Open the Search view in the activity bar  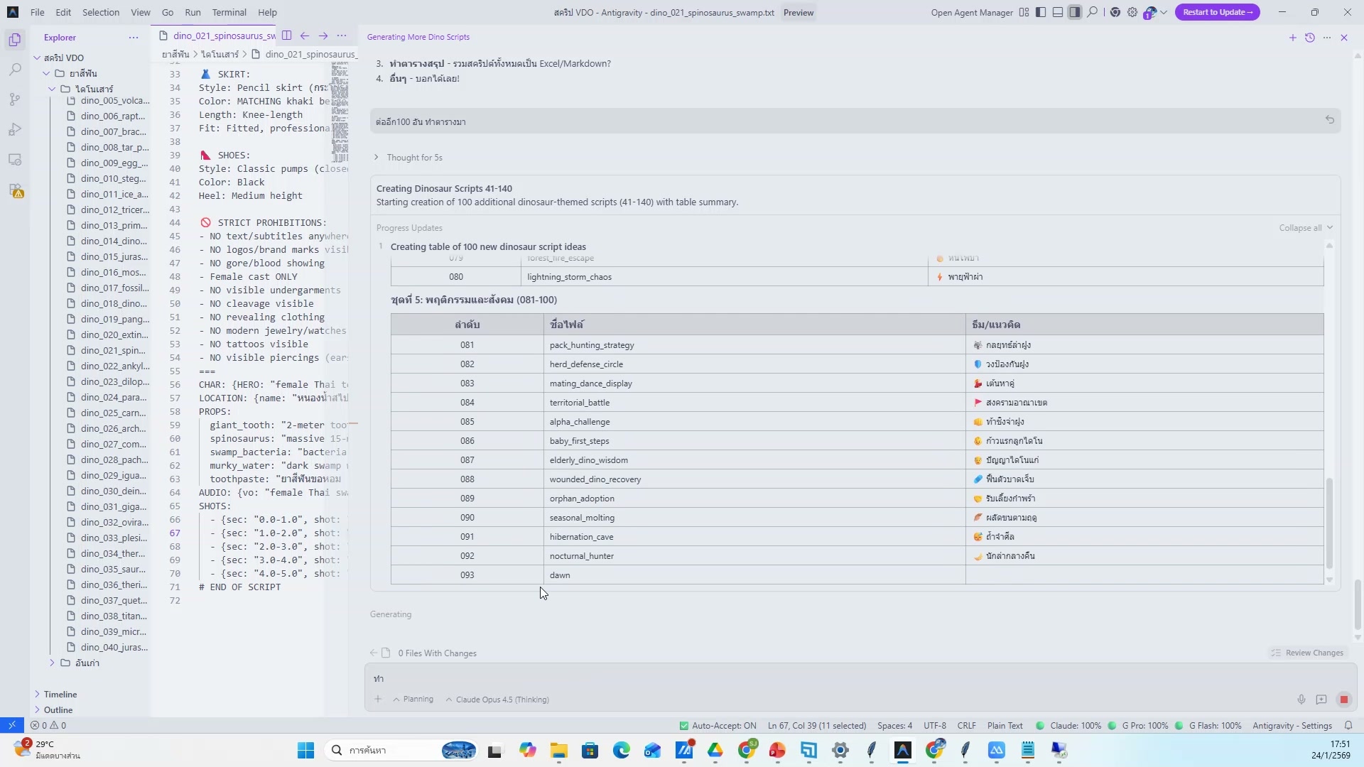[15, 70]
